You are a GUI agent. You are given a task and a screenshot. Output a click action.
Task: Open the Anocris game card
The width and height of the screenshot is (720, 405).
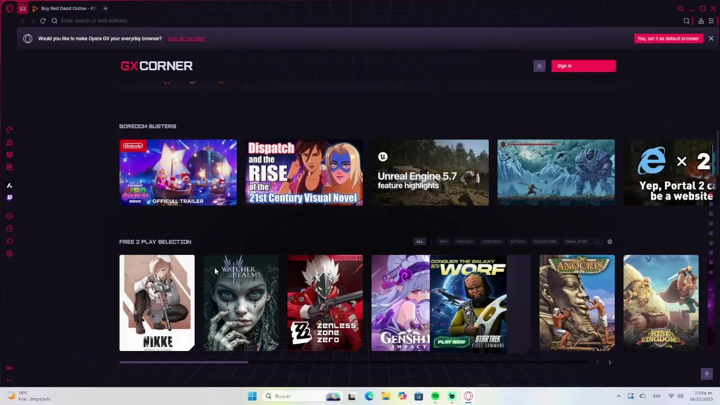click(x=577, y=303)
